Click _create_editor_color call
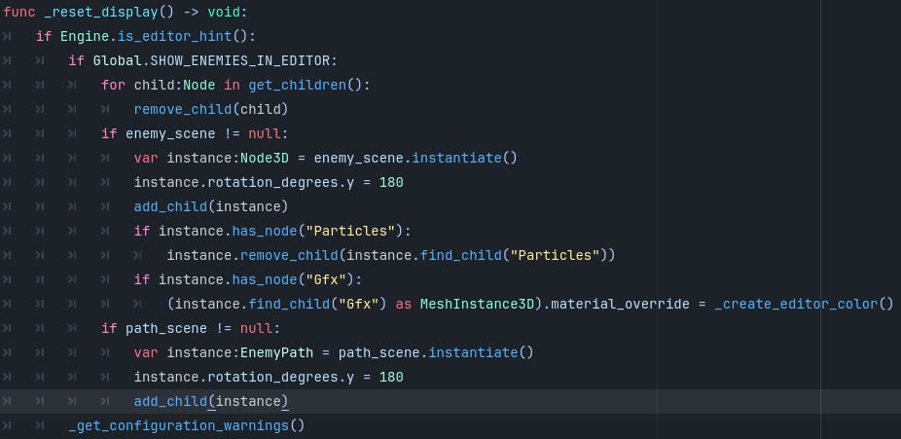This screenshot has width=901, height=439. pos(804,304)
